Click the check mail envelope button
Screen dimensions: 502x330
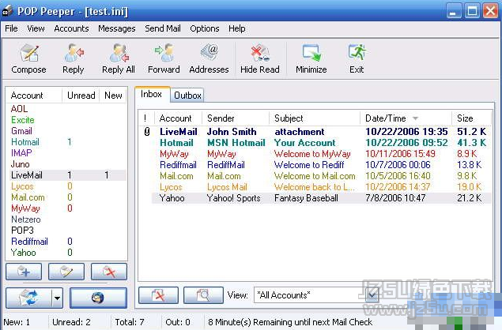coord(28,298)
